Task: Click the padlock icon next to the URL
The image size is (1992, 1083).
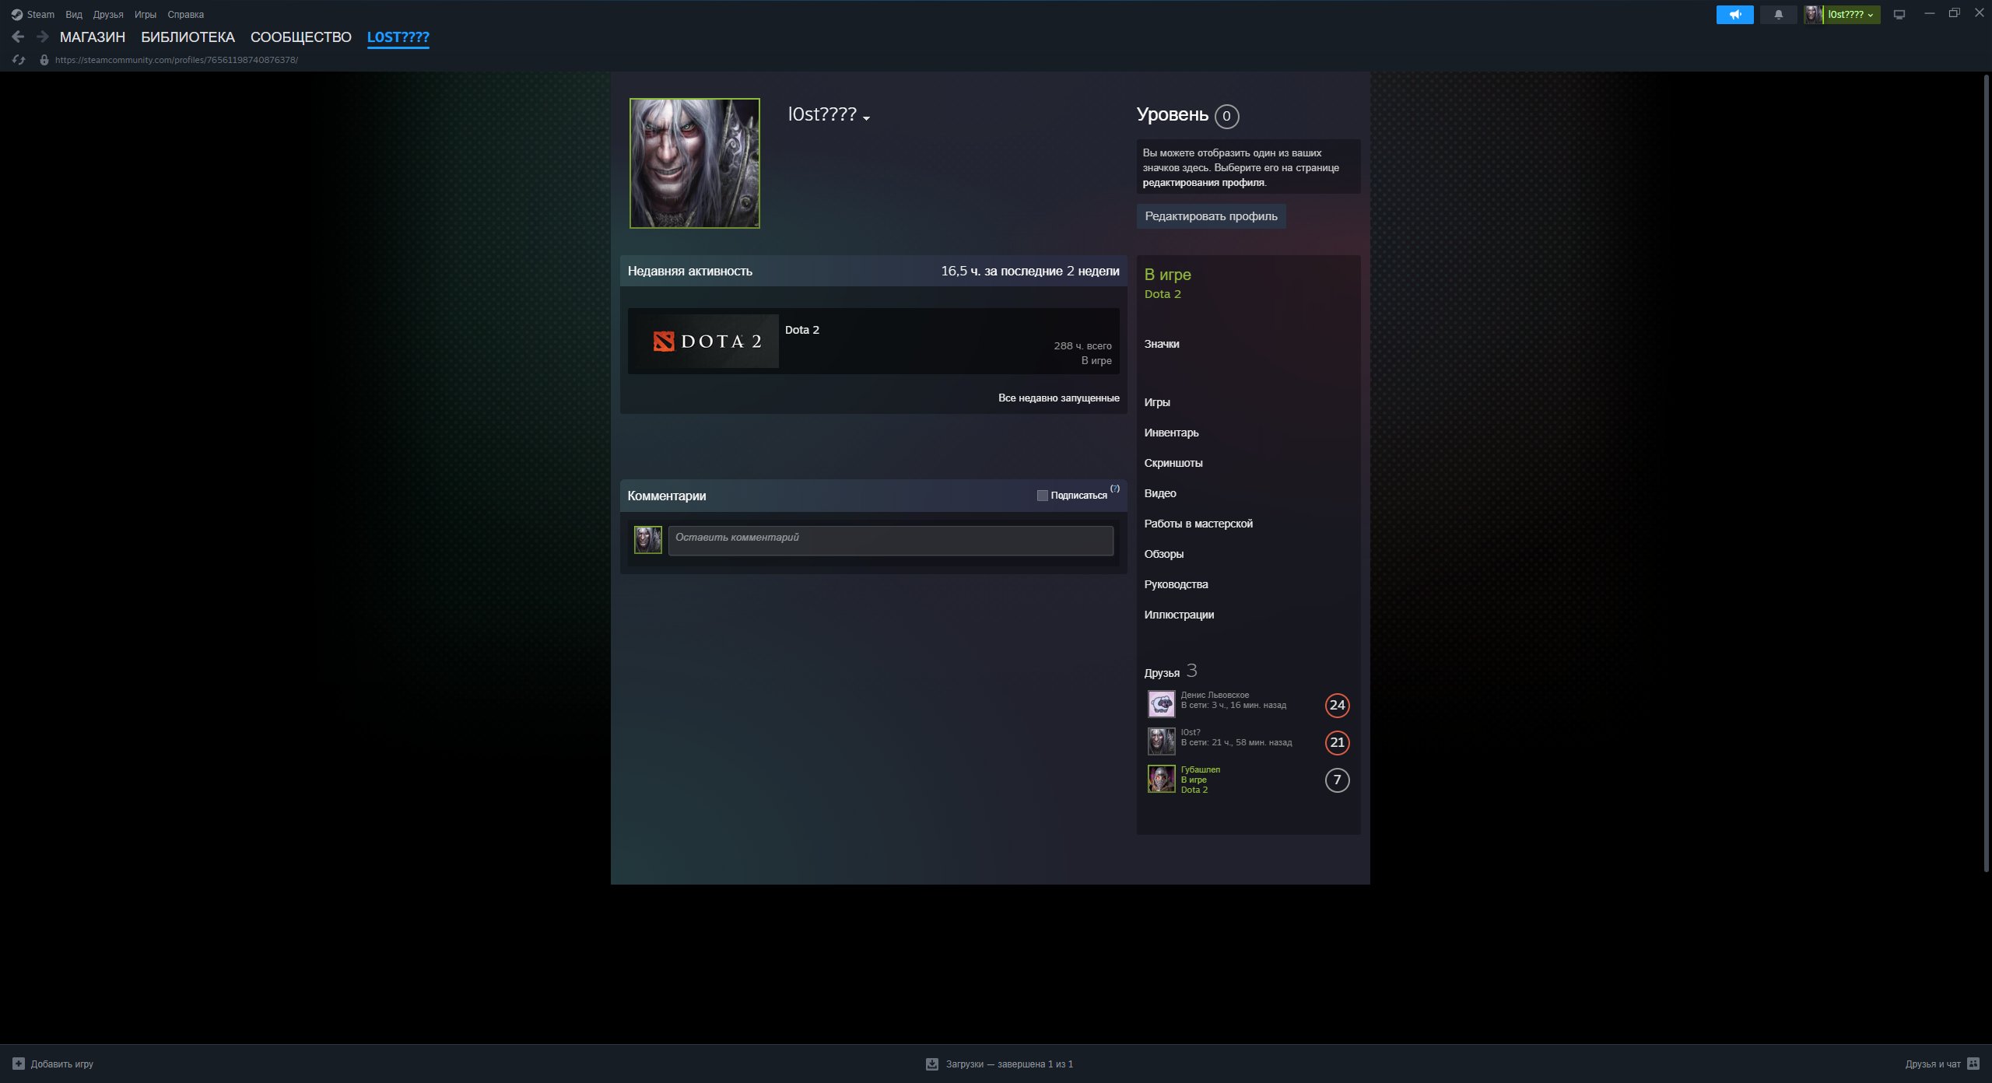Action: coord(44,60)
